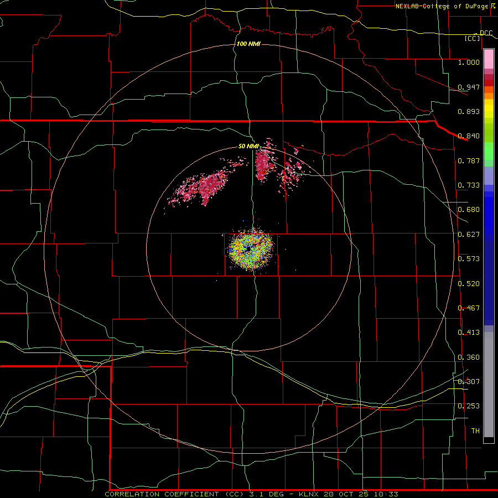Image resolution: width=498 pixels, height=498 pixels.
Task: Pick the red band near the top of the color bar
Action: [489, 83]
